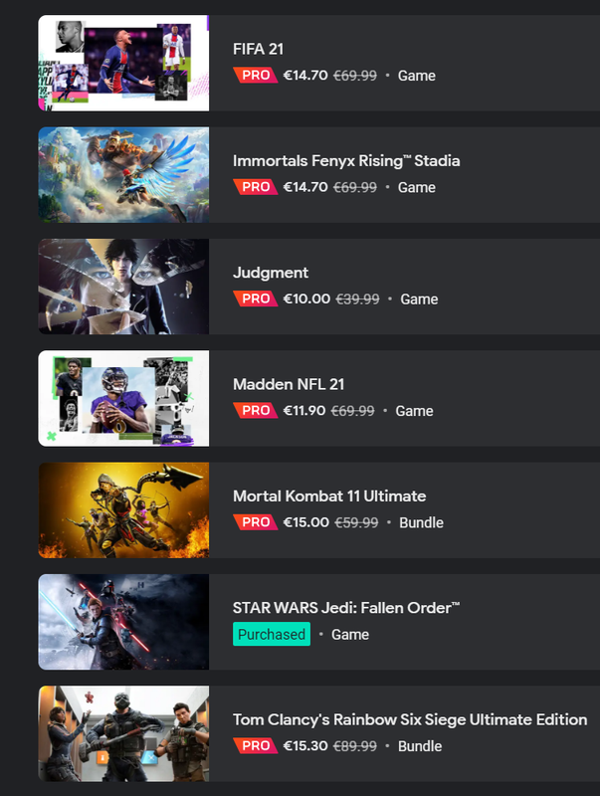This screenshot has width=600, height=796.
Task: Select the Judgment game cover image
Action: [123, 287]
